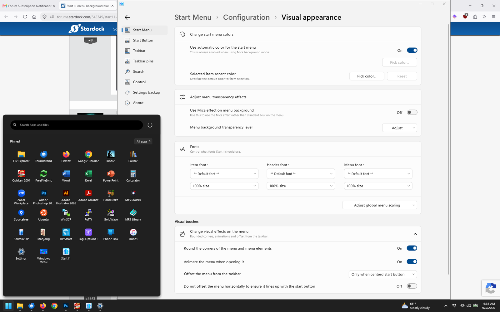
Task: Enable Mica effect on menu background
Action: pos(412,112)
